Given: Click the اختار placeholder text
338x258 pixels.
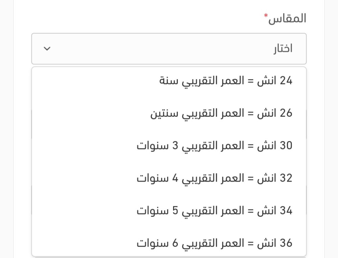Looking at the screenshot, I should click(283, 49).
